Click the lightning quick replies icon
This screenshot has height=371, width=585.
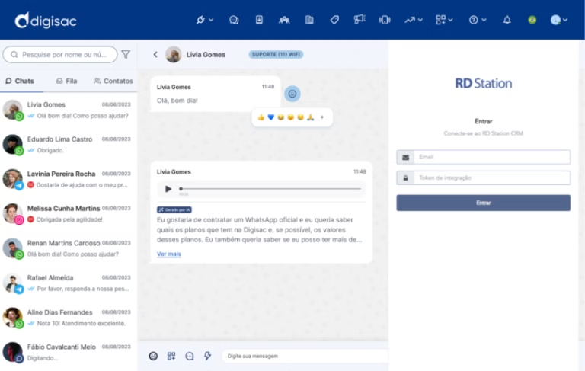pos(207,356)
